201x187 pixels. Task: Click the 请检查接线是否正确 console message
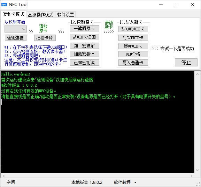click(88, 96)
